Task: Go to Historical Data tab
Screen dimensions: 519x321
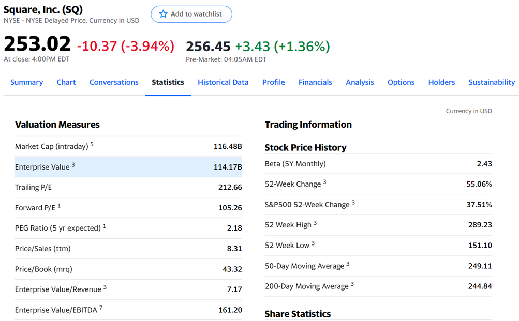Action: tap(223, 82)
